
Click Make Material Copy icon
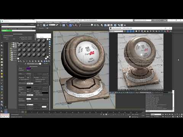30,61
